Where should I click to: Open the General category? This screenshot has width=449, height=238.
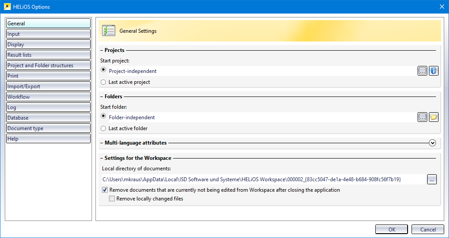[48, 23]
